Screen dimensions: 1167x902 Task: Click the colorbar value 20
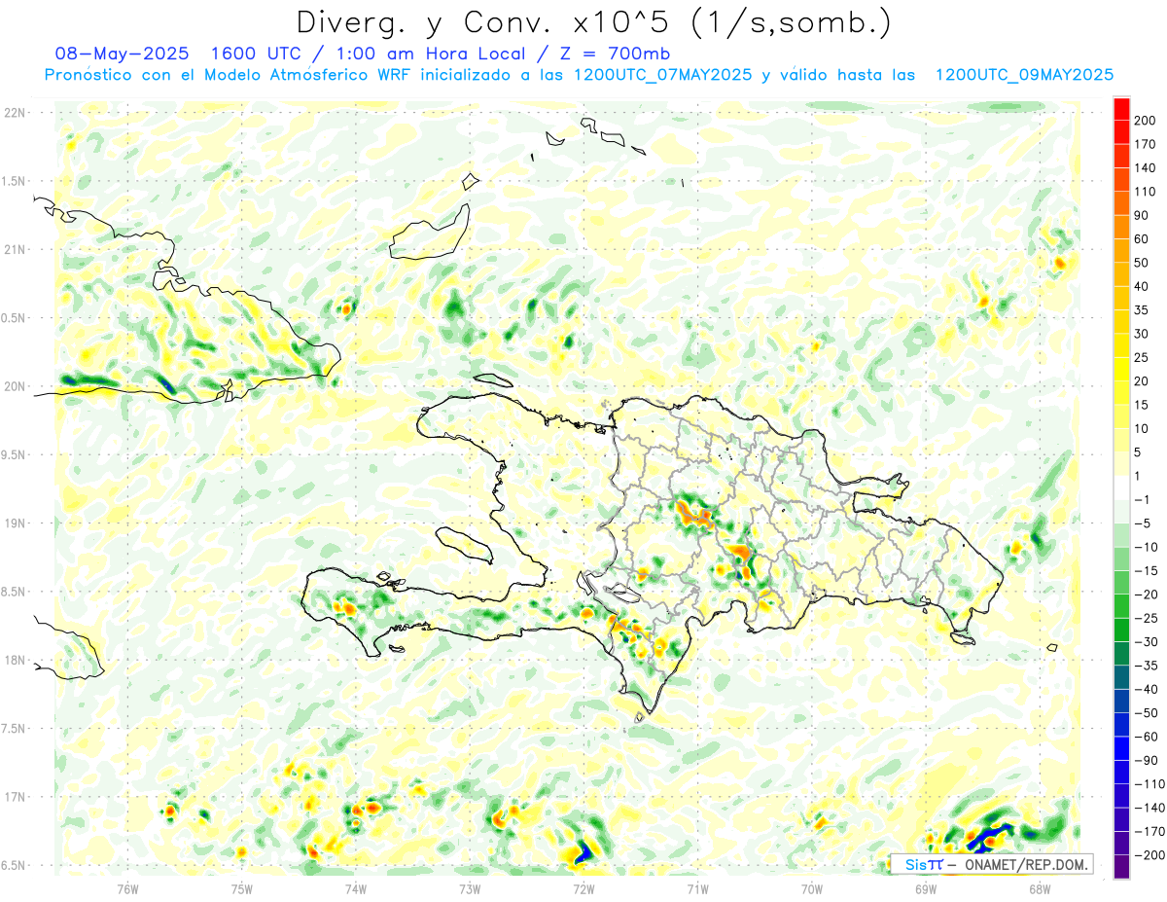pos(1142,381)
